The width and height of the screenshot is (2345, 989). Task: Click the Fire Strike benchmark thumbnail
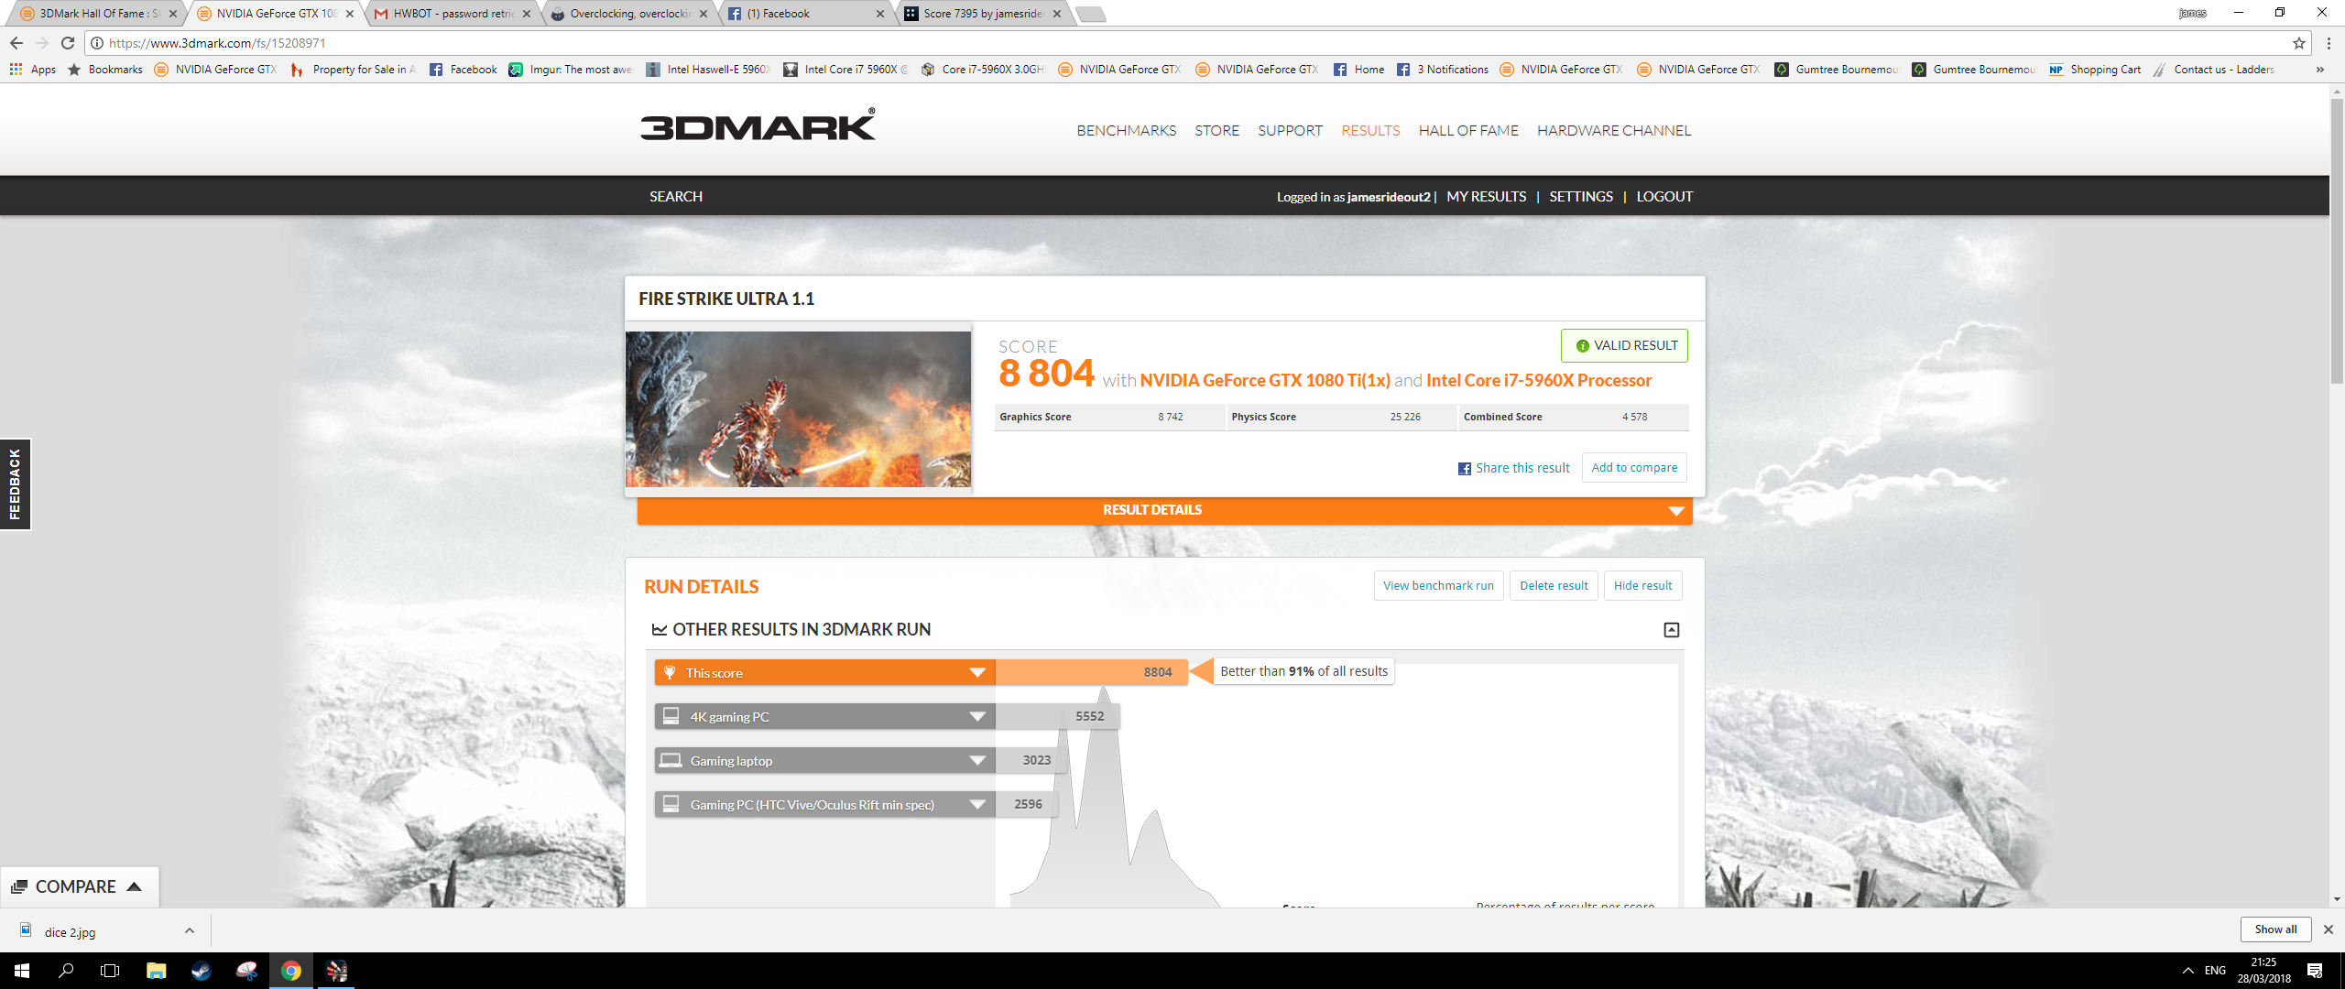tap(798, 409)
